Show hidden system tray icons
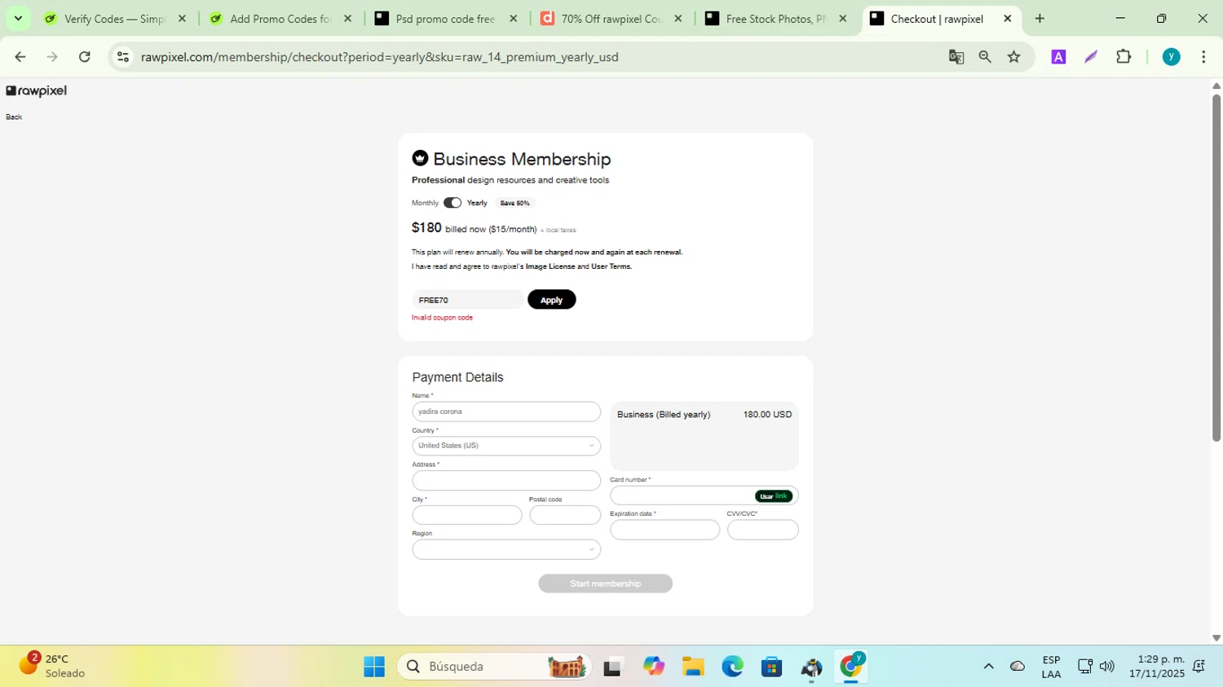1223x687 pixels. (x=988, y=667)
